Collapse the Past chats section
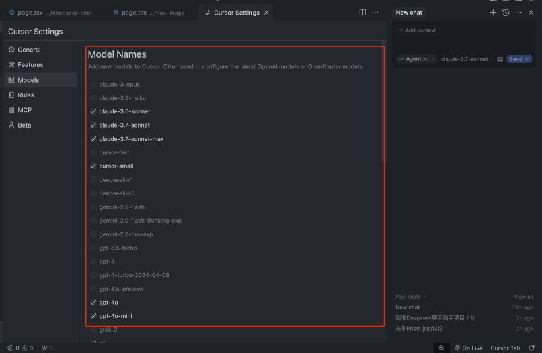Screen dimensions: 542x353 coord(411,297)
